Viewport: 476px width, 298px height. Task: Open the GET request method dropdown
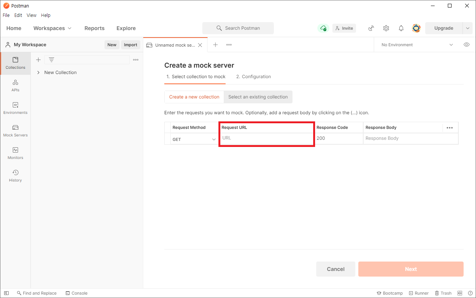(x=194, y=139)
